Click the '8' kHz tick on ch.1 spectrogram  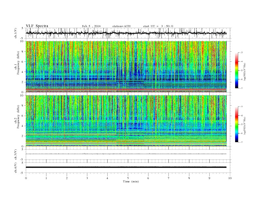23,52
